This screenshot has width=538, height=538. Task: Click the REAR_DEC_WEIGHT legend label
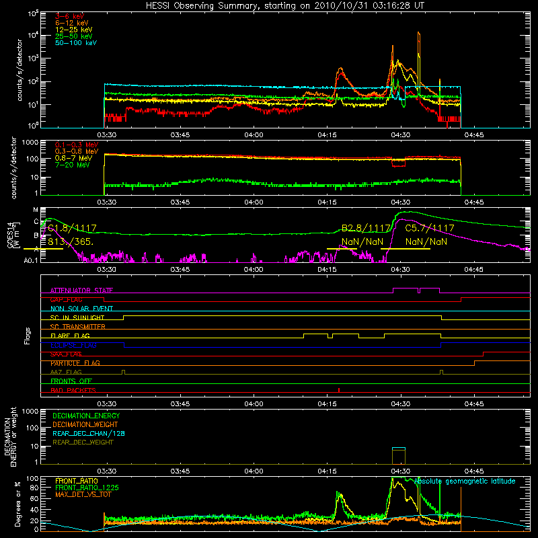(83, 443)
